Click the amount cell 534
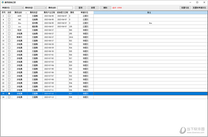The width and height of the screenshot is (208, 137). point(73,83)
